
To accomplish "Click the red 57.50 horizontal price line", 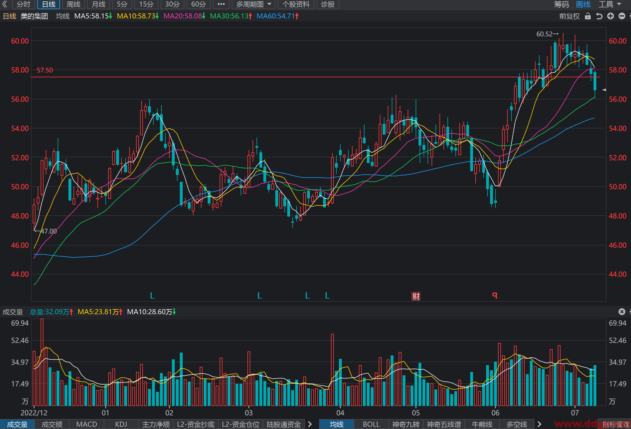I will point(315,77).
